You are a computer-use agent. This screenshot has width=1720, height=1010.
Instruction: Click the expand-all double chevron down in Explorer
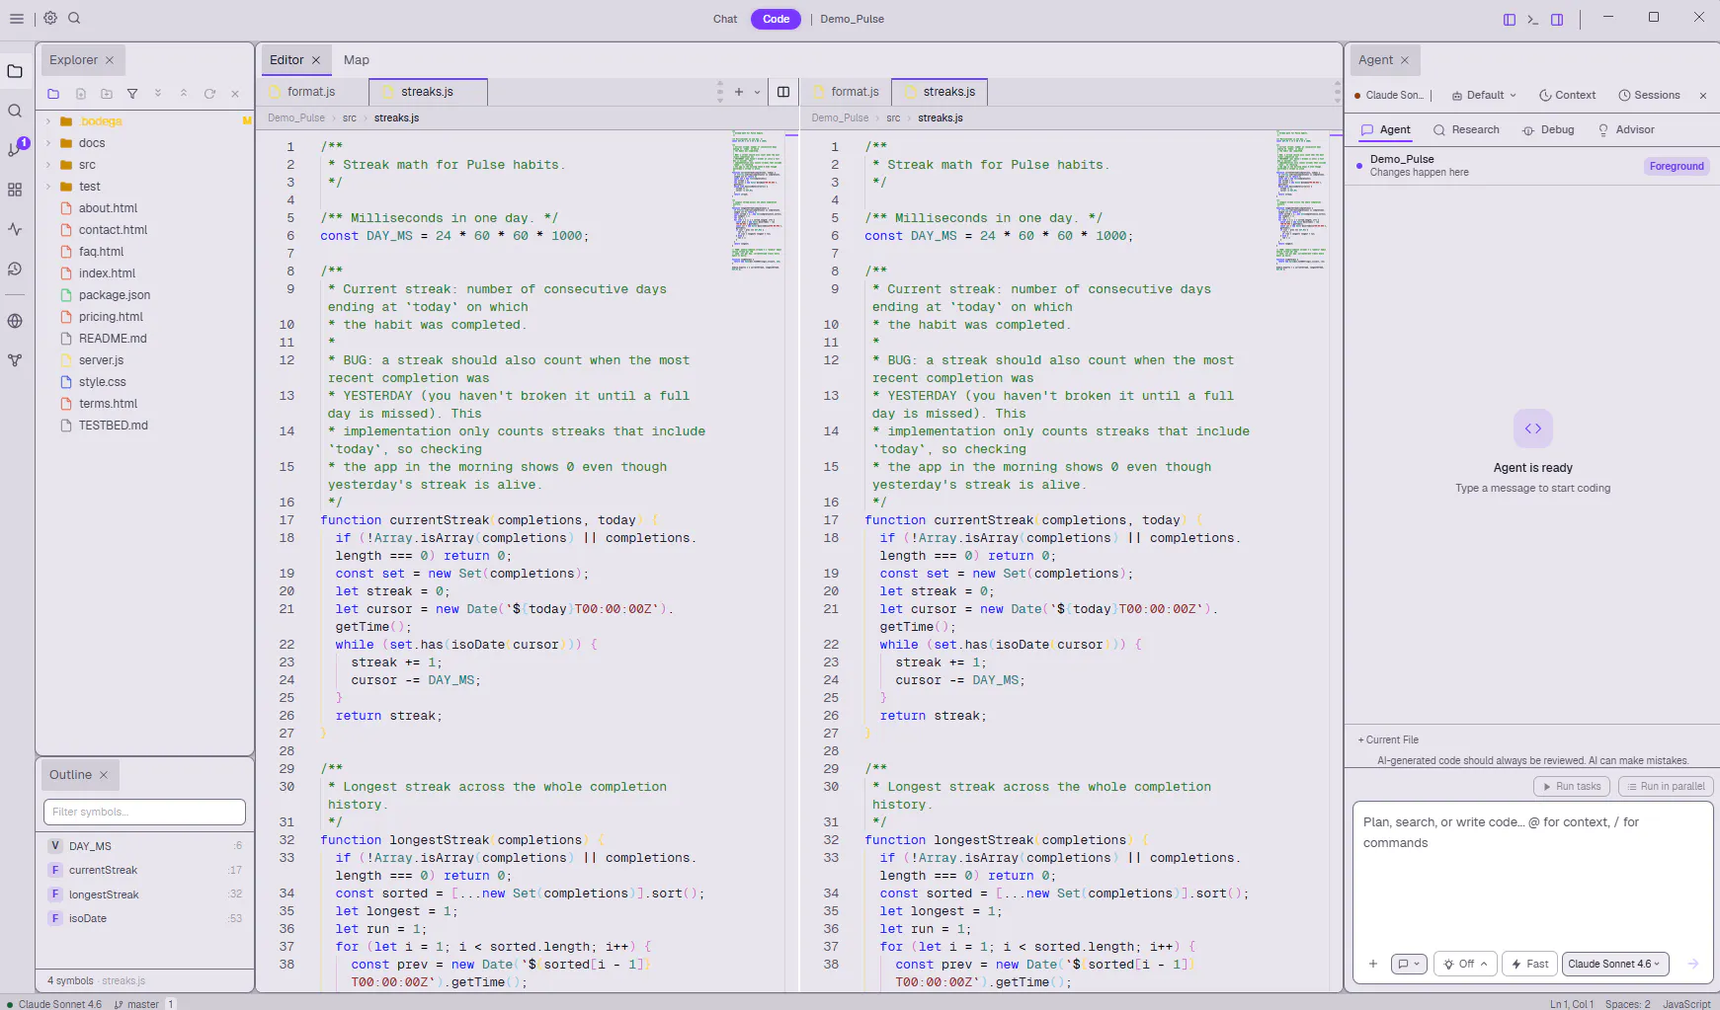click(158, 94)
